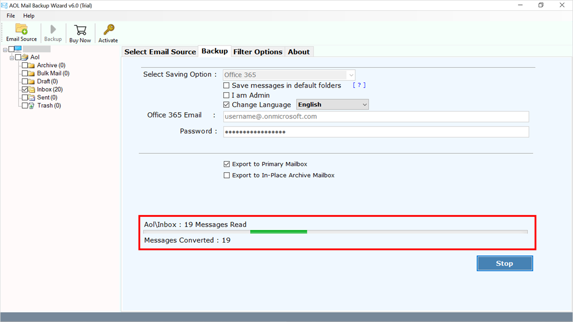The image size is (573, 322).
Task: Select the Aol tree label
Action: 35,57
